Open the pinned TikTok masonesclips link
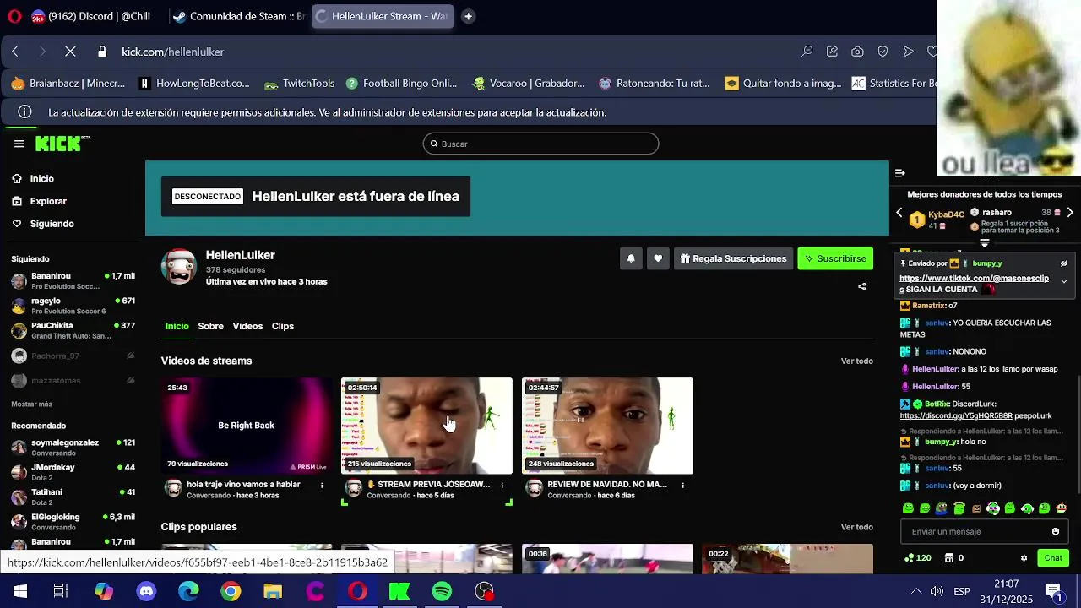The image size is (1081, 608). pos(974,284)
